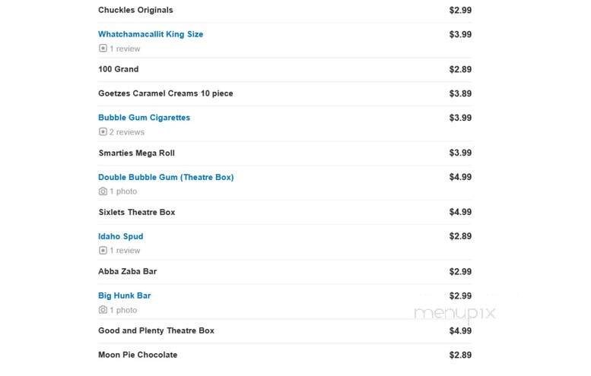Viewport: 591px width, 376px height.
Task: Click the camera icon under Big Hunk Bar
Action: (103, 310)
